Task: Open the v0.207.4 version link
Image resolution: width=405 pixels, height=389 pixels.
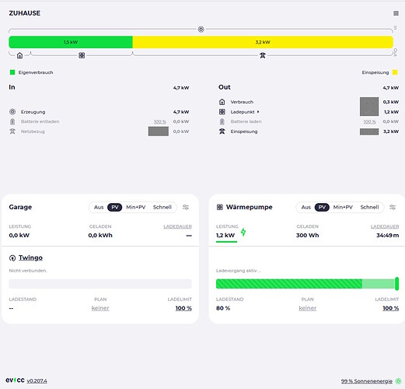Action: (37, 381)
